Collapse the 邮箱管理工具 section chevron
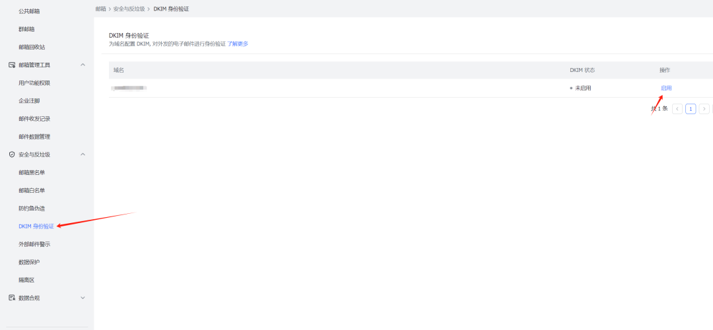 point(83,65)
